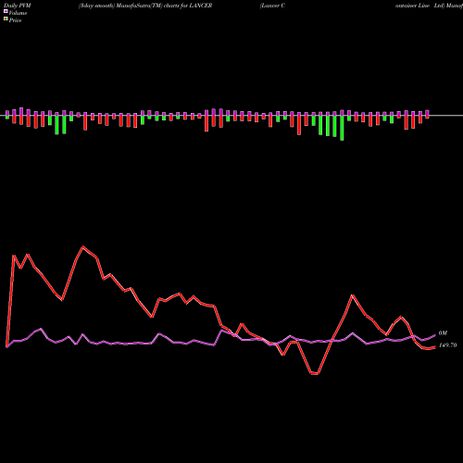Click the '(3day smooth) MunafaSutra(TM) charts for LANCER' heading
Screen dimensions: 463x463
pos(145,6)
